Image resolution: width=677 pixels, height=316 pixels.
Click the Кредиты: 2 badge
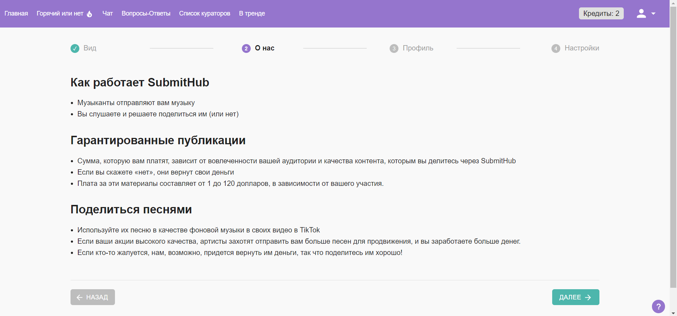(601, 13)
